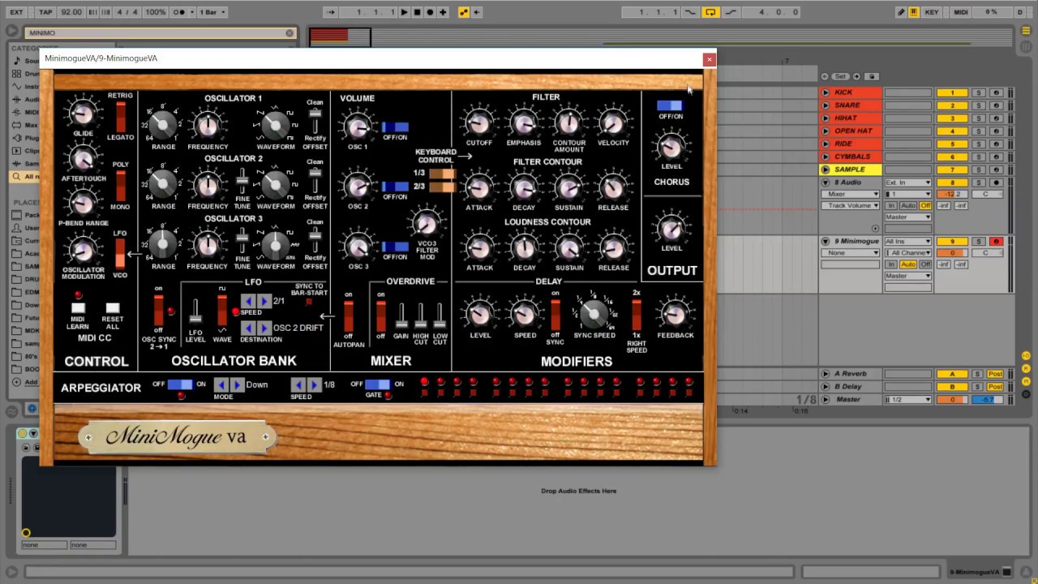Toggle OSC 1 volume OFF/ON switch
Screen dimensions: 1038x584
(395, 127)
